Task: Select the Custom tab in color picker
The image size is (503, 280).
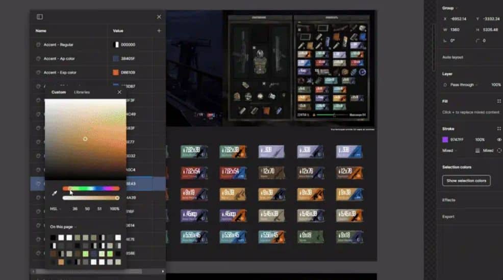Action: [x=59, y=92]
